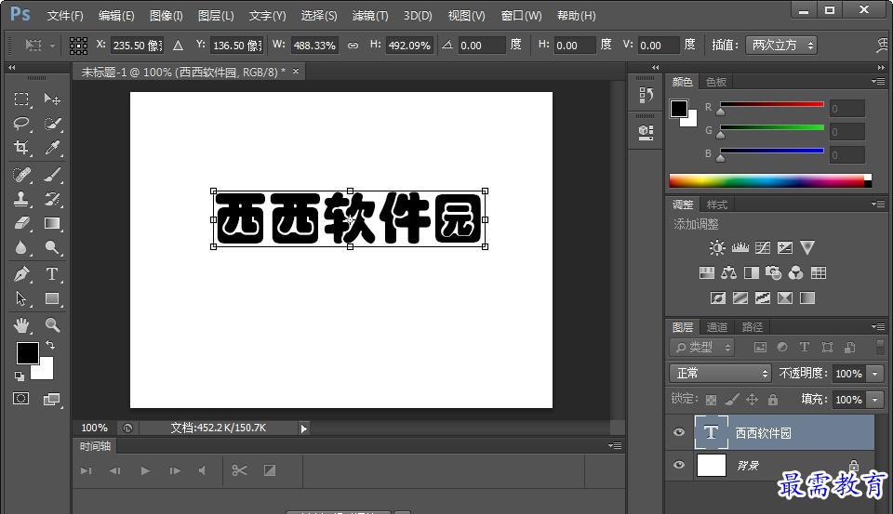This screenshot has height=514, width=893.
Task: Add a Curves adjustment
Action: click(x=763, y=247)
